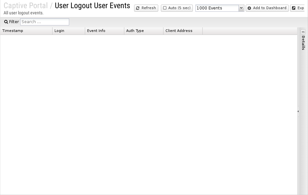Sort by the Auth Type column
This screenshot has height=195, width=308.
[144, 31]
